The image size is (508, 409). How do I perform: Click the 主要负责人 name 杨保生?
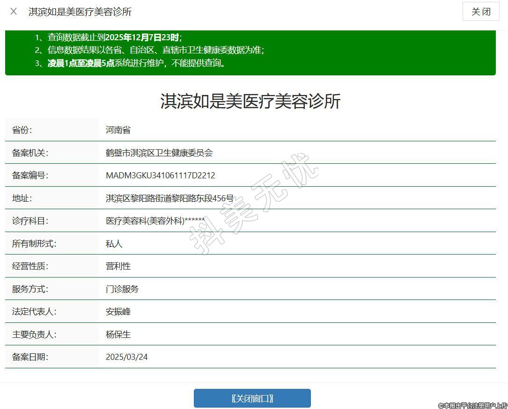118,335
